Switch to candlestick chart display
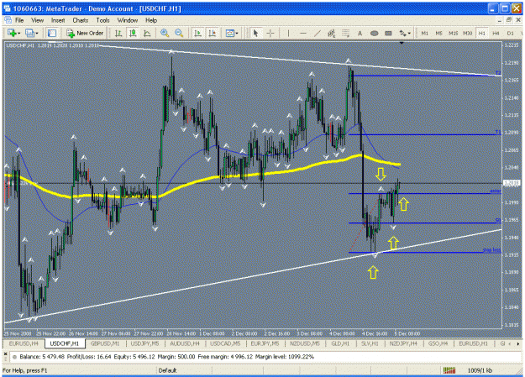525x377 pixels. pos(133,33)
